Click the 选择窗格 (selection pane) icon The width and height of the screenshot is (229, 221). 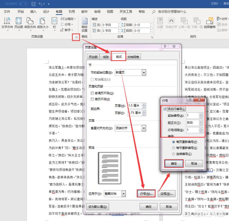pos(209,22)
